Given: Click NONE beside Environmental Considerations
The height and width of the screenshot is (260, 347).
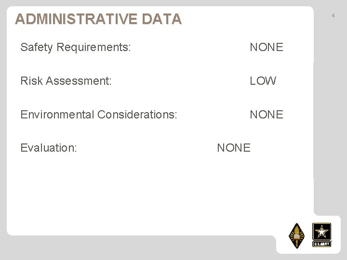Looking at the screenshot, I should (x=267, y=115).
